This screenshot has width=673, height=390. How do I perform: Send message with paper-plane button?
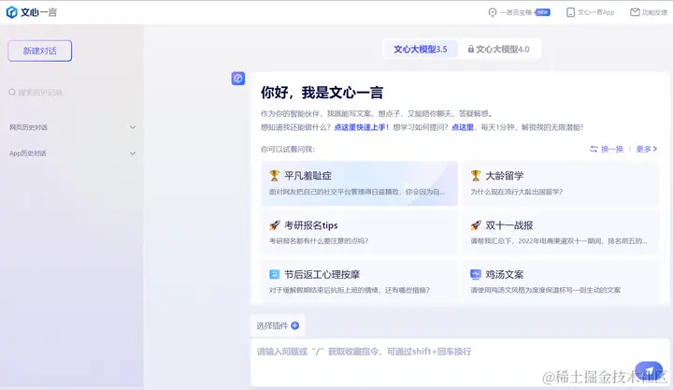649,371
